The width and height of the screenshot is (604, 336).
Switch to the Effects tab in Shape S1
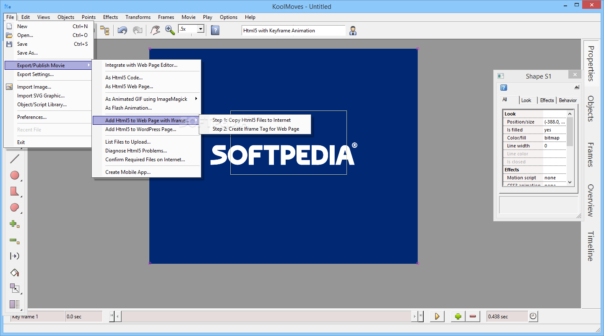tap(547, 100)
